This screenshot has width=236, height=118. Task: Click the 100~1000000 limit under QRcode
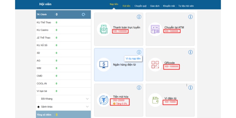(x=171, y=66)
